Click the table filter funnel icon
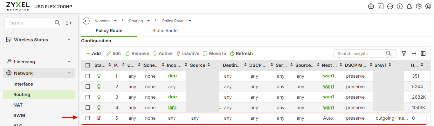434x126 pixels. coord(404,53)
